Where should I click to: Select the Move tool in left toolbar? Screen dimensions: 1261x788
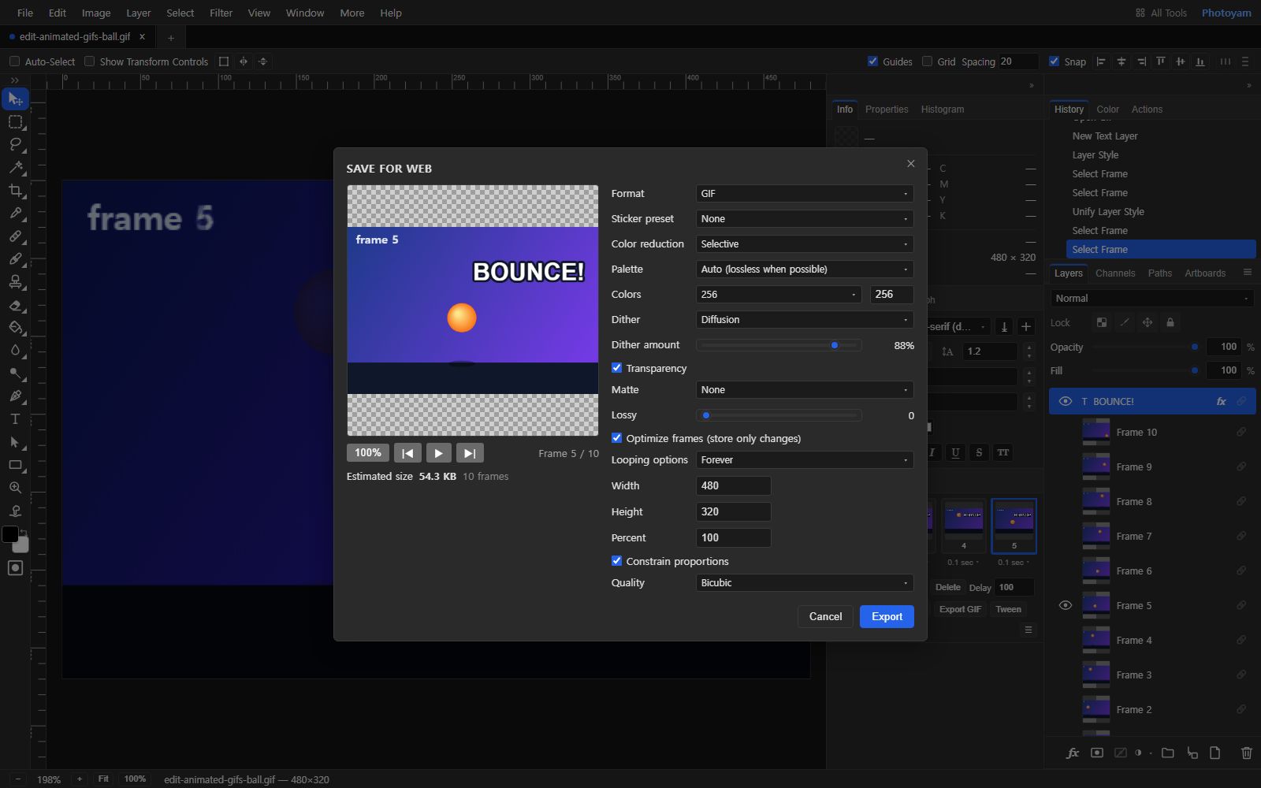(15, 98)
